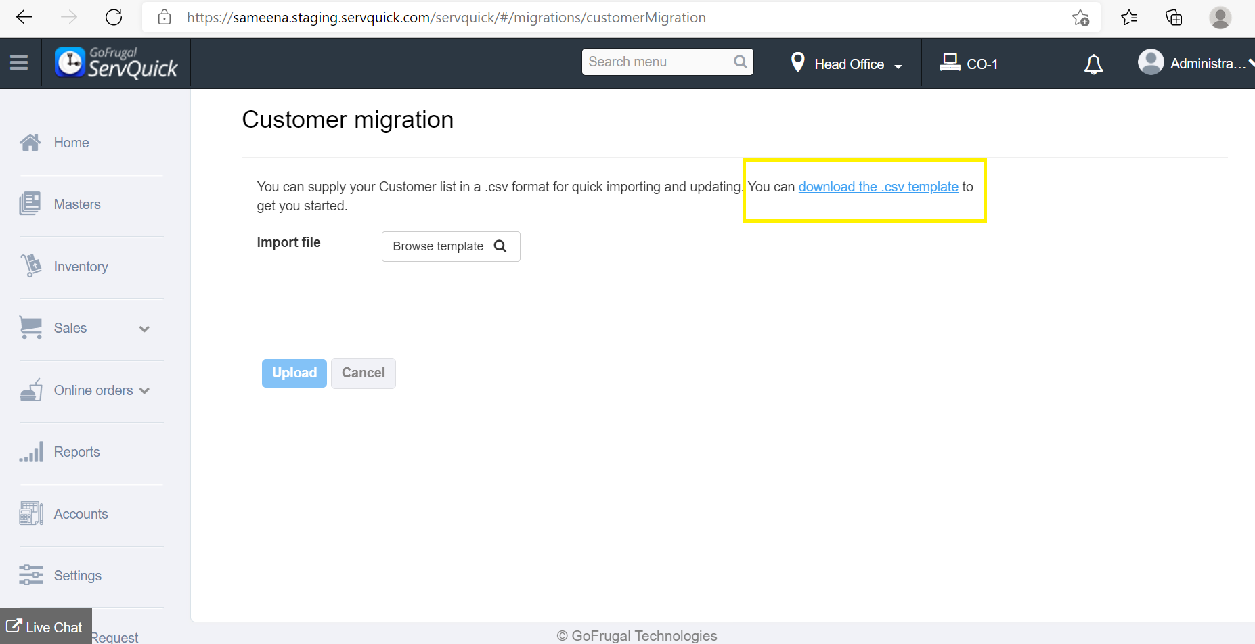Expand the Sales sidebar submenu
This screenshot has width=1255, height=644.
[144, 329]
